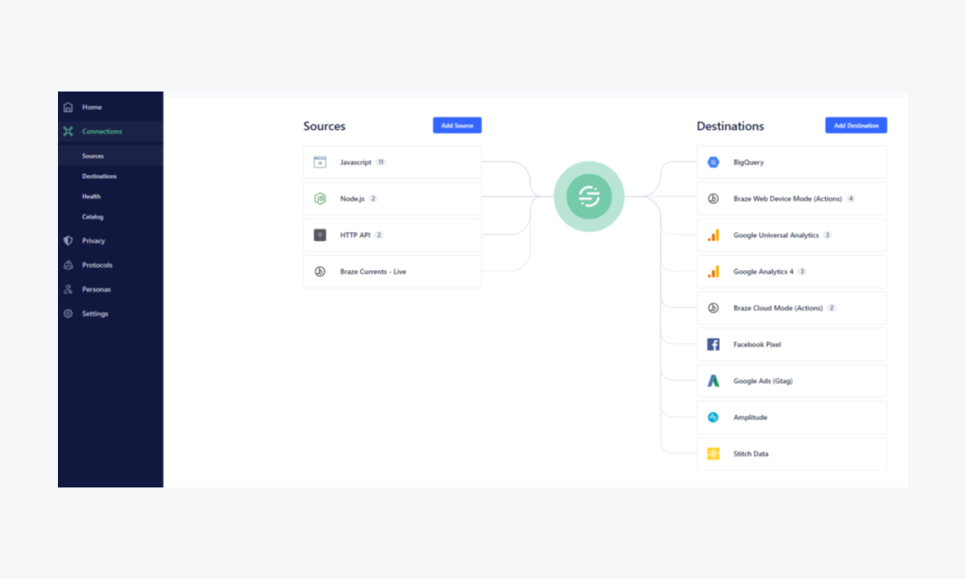Viewport: 966px width, 579px height.
Task: Navigate to the Privacy section
Action: pos(93,240)
